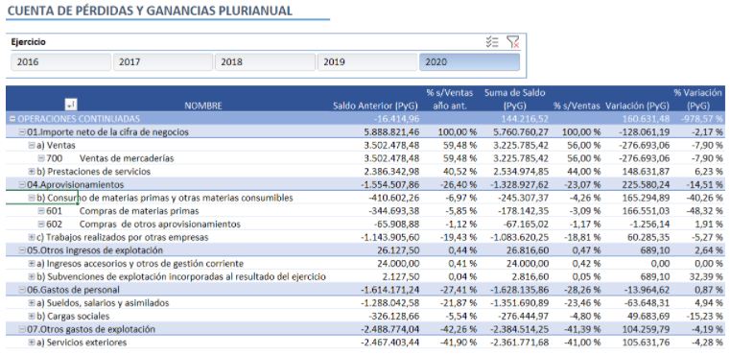730x355 pixels.
Task: Select cell value -1.628.135,86
Action: [520, 291]
